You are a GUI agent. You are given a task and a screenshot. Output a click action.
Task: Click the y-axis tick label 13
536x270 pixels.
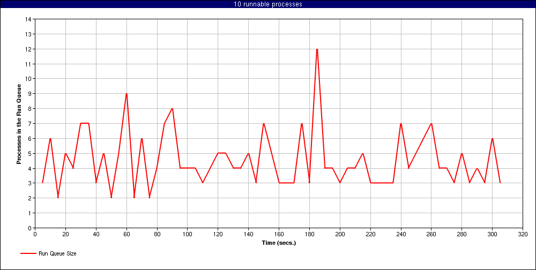28,34
